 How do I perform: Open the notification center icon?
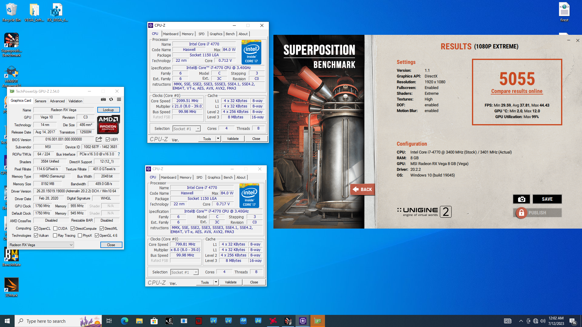573,321
